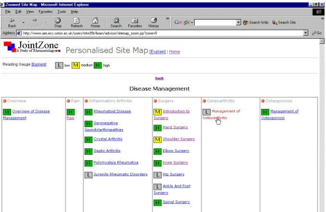Open the Back button dropdown arrow
Image resolution: width=326 pixels, height=212 pixels.
[23, 23]
